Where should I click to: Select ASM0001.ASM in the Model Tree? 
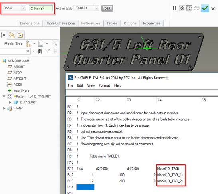[18, 61]
